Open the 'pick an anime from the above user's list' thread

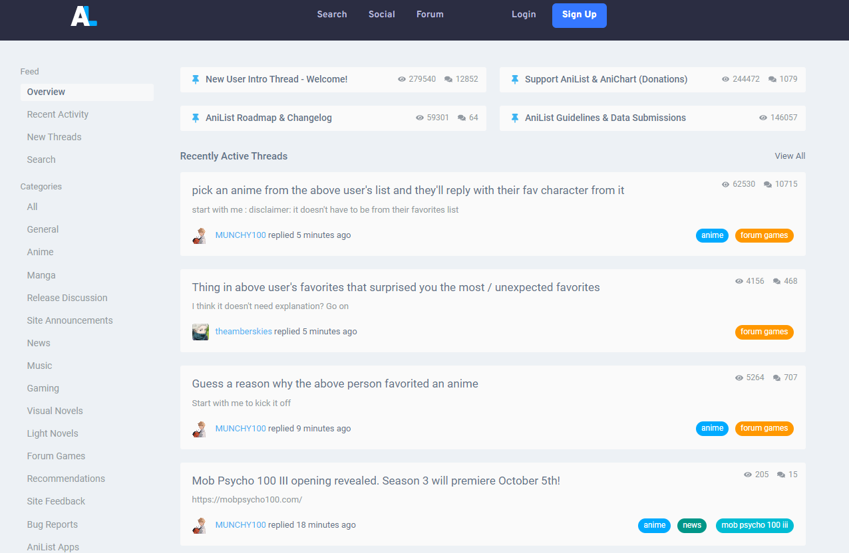408,190
